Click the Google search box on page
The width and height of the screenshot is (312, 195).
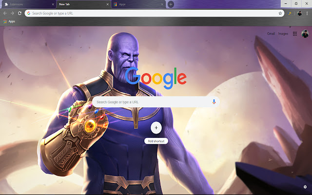coord(156,102)
